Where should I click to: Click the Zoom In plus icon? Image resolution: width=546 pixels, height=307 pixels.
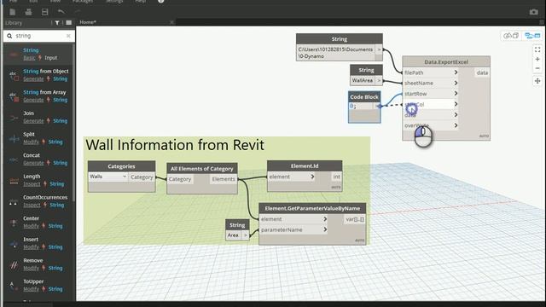pos(537,59)
